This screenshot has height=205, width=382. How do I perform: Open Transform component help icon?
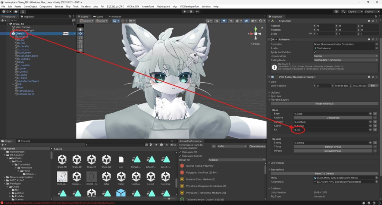(369, 21)
